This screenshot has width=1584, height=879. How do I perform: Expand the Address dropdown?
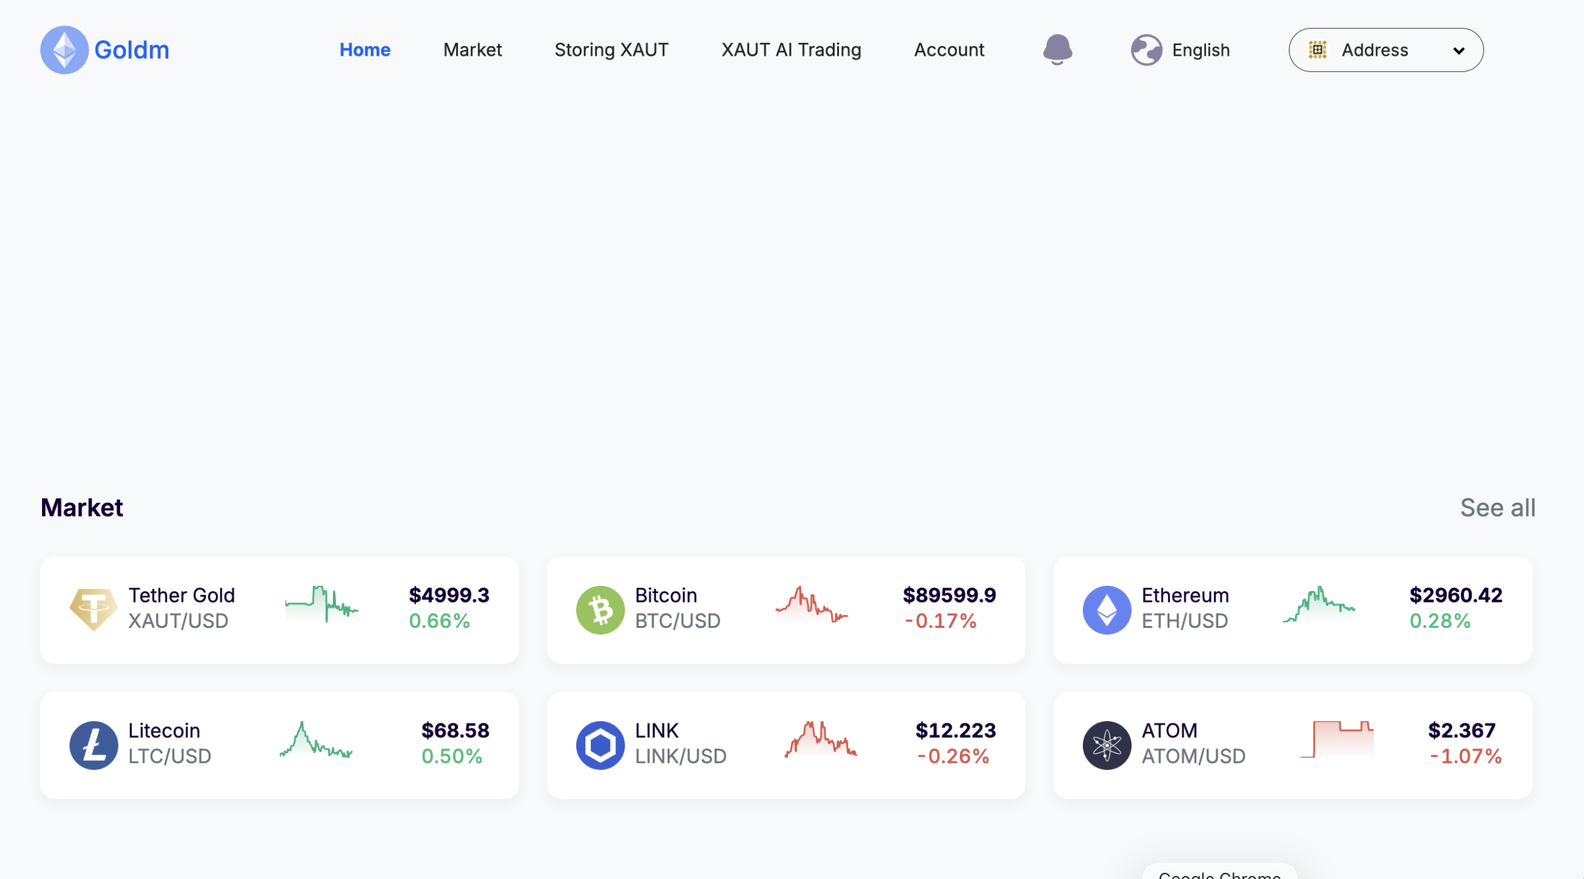1386,49
